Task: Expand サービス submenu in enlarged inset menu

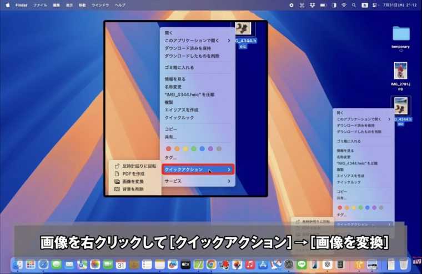Action: [198, 181]
